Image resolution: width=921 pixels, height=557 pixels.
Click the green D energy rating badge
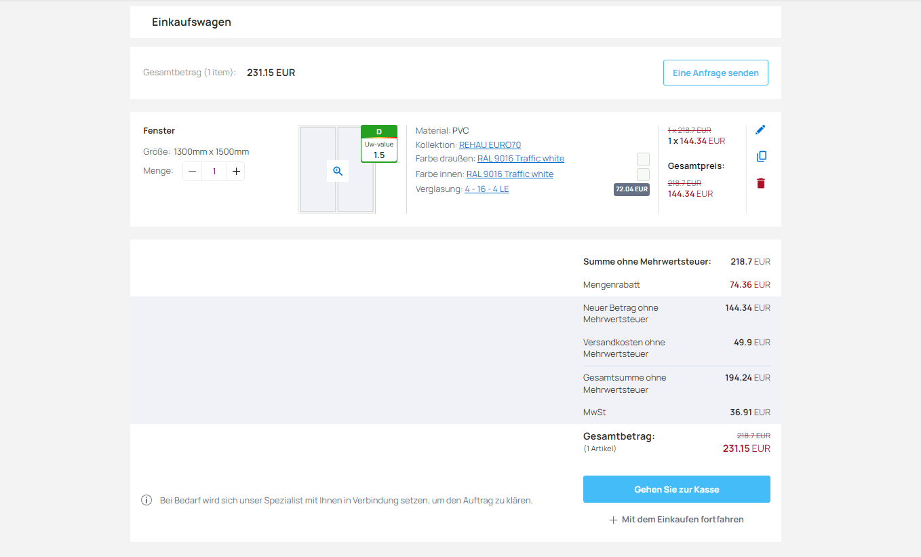(379, 132)
